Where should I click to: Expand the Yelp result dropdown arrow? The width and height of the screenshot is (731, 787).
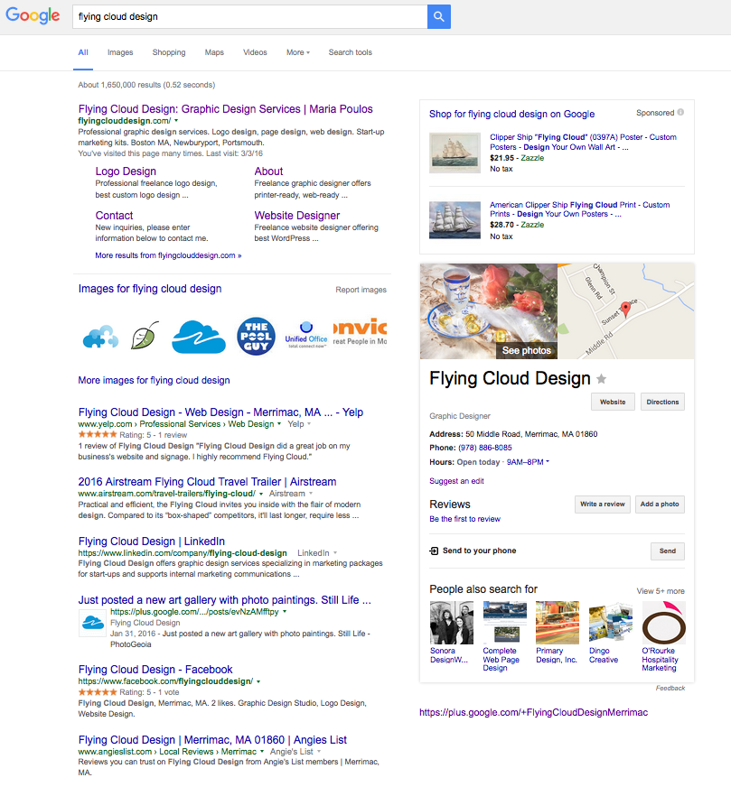click(279, 424)
